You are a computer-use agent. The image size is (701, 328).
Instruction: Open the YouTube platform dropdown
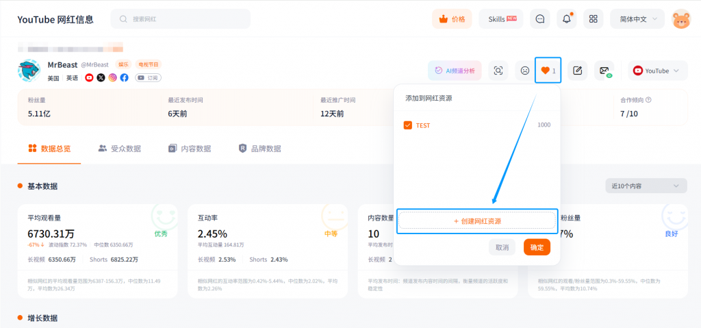(658, 71)
